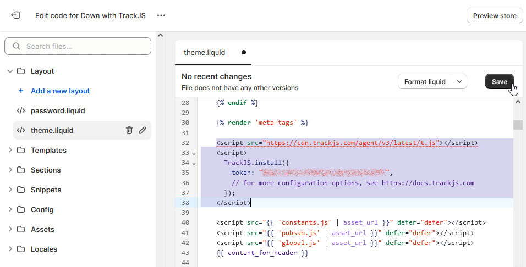Click line number 32 in gutter
The height and width of the screenshot is (267, 526).
(x=185, y=143)
